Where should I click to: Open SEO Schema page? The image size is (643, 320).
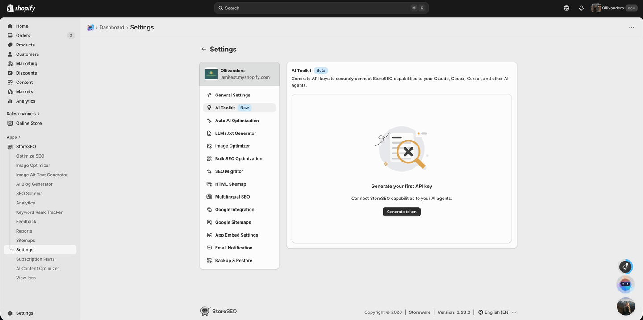tap(29, 193)
